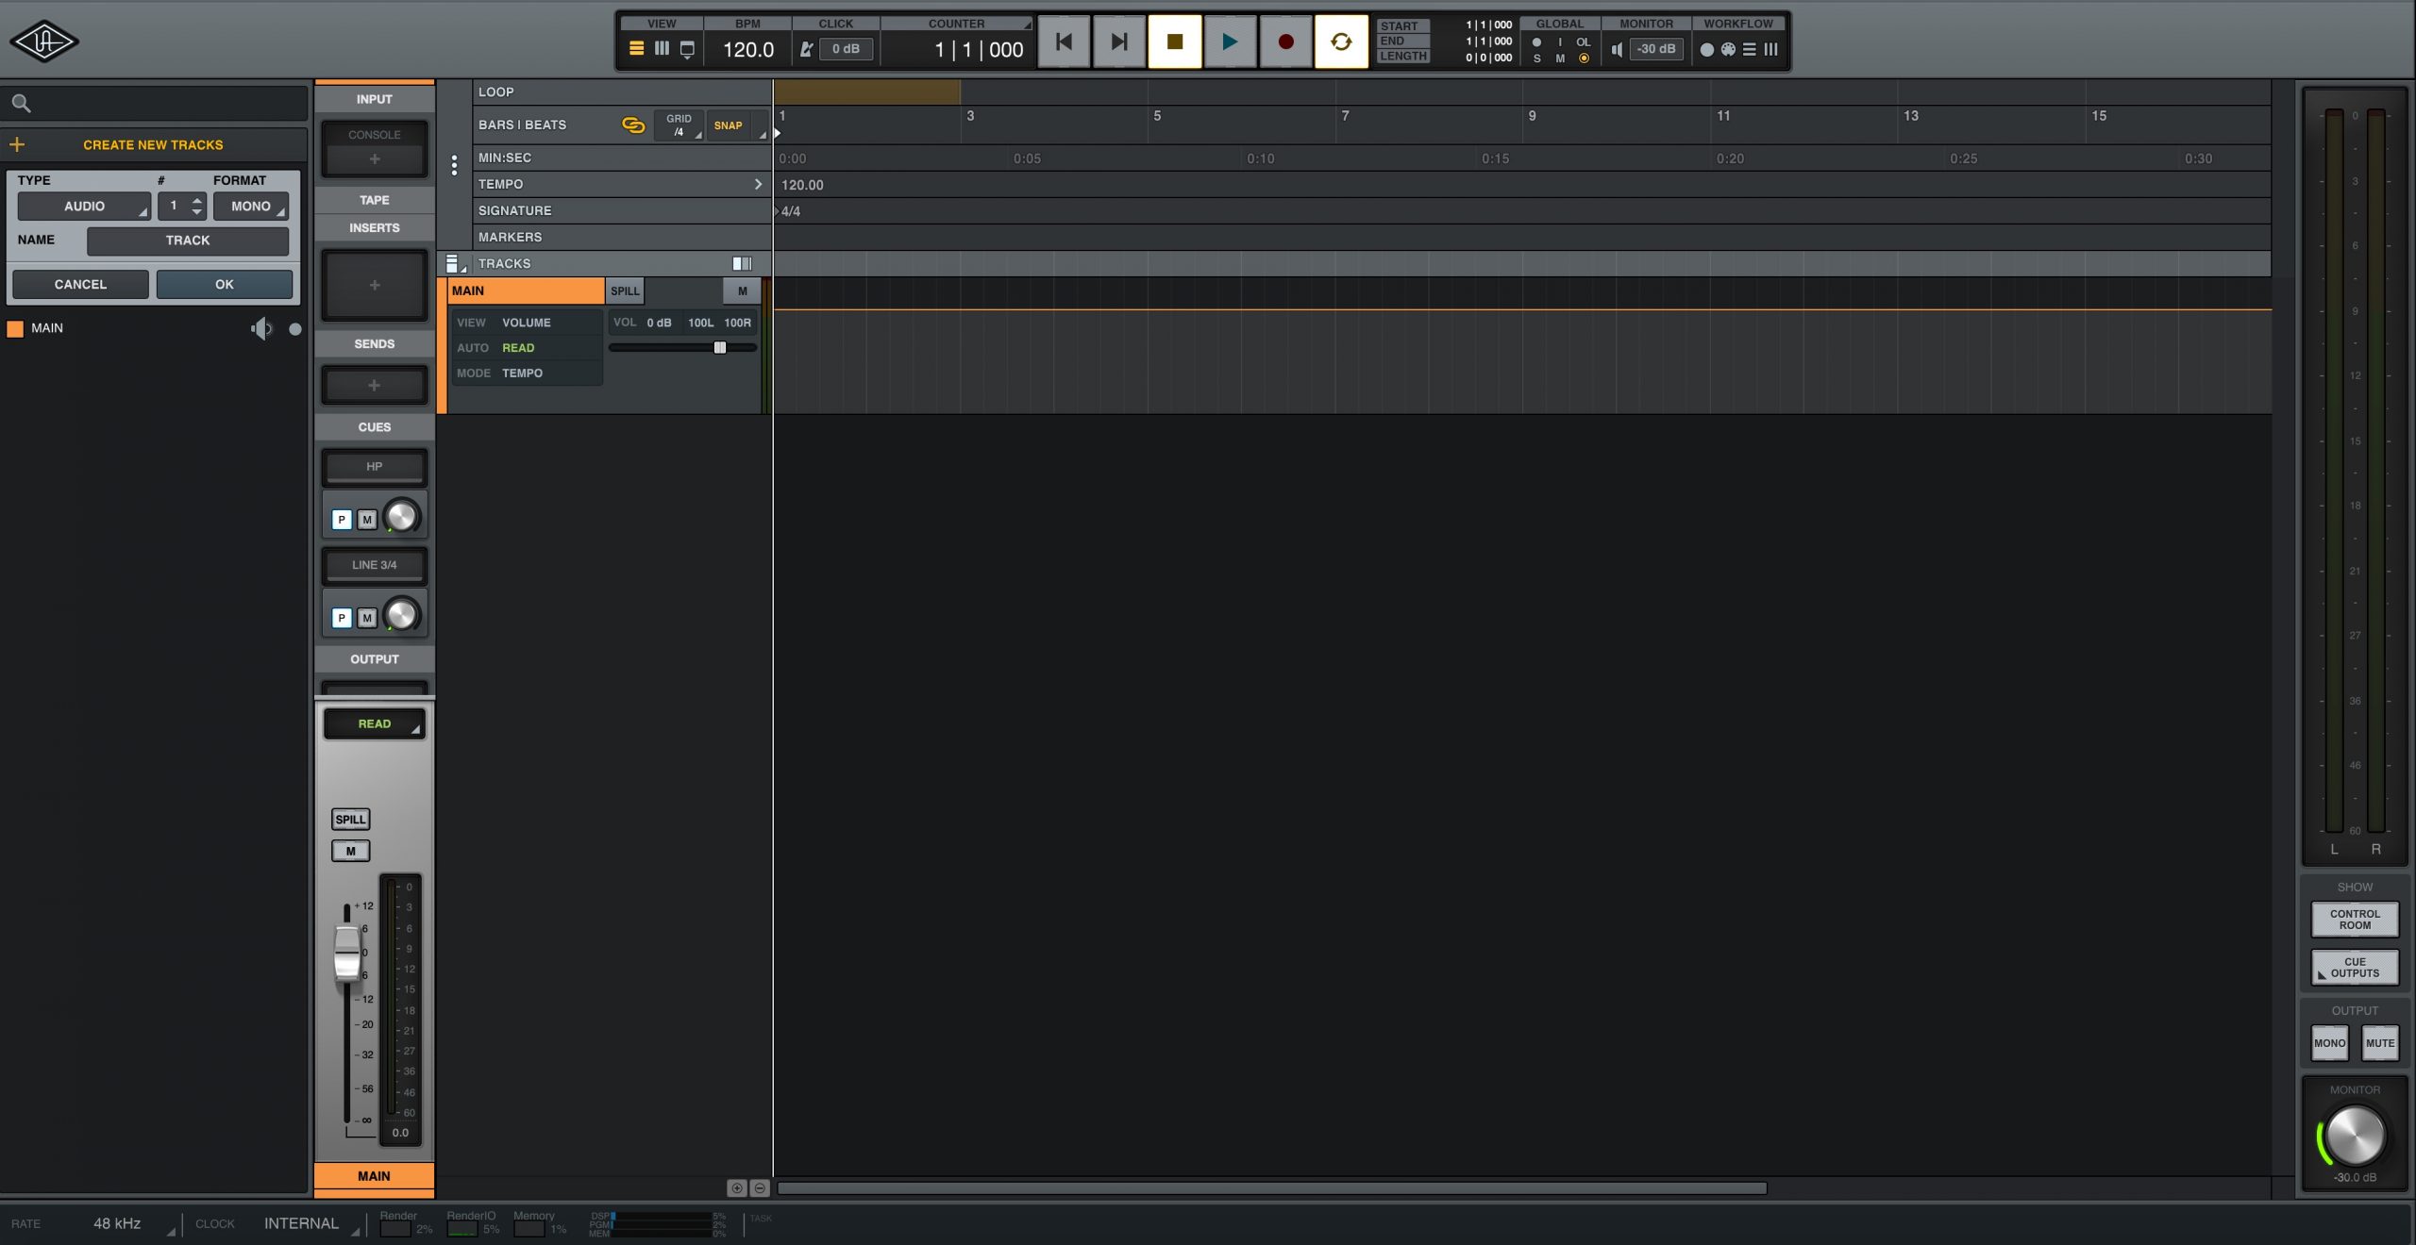Click the search magnifier icon

[x=21, y=104]
